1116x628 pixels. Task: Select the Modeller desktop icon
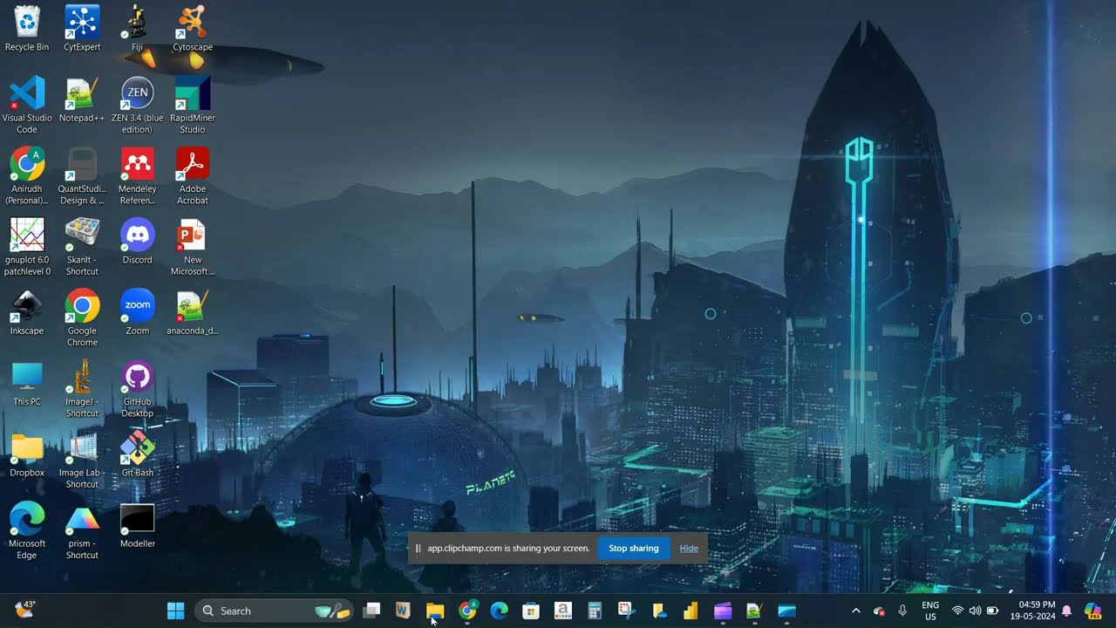point(138,526)
